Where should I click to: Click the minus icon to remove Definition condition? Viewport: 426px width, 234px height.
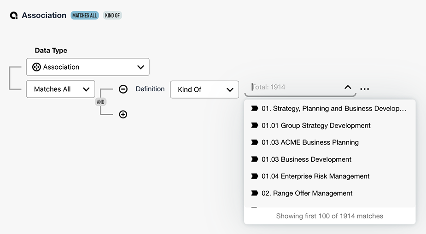[x=123, y=89]
